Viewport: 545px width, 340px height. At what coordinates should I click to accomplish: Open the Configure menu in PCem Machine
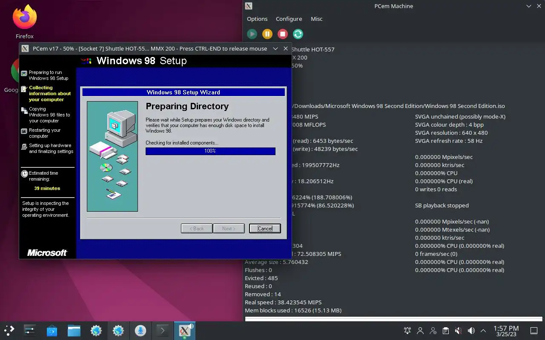point(289,19)
